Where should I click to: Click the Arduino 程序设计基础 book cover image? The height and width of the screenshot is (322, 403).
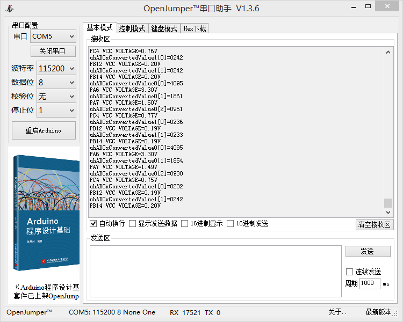tap(47, 213)
